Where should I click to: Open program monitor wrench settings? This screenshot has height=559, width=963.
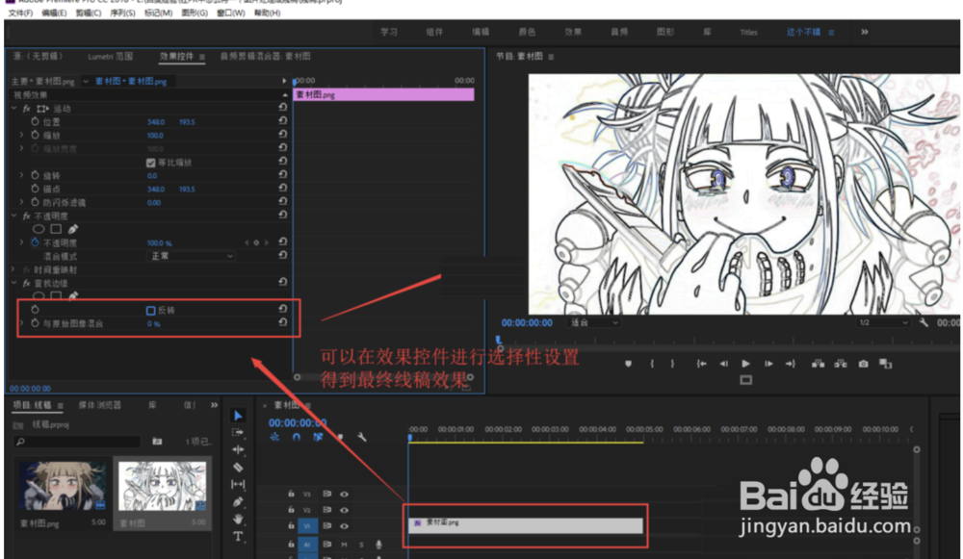924,322
